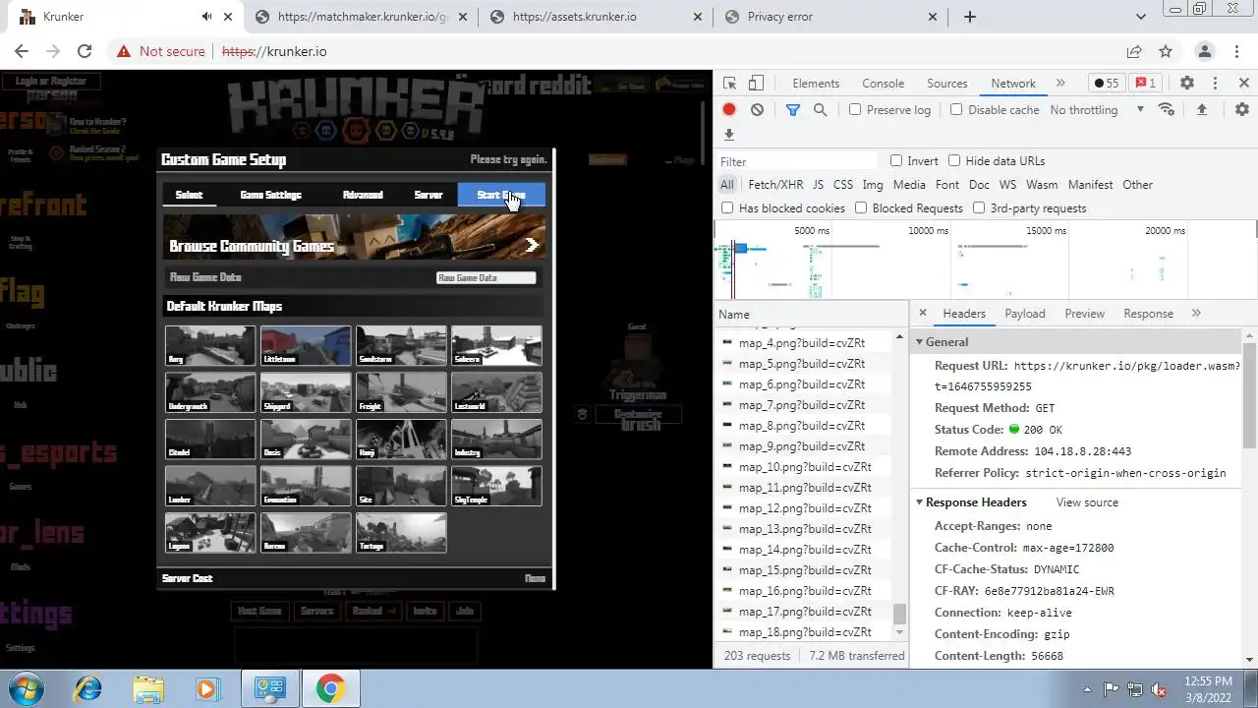The image size is (1258, 708).
Task: Check the Invert filter checkbox
Action: pos(896,160)
